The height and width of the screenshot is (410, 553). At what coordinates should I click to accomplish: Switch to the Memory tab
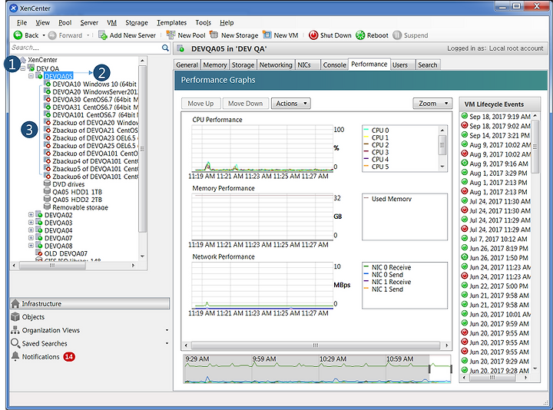(215, 64)
